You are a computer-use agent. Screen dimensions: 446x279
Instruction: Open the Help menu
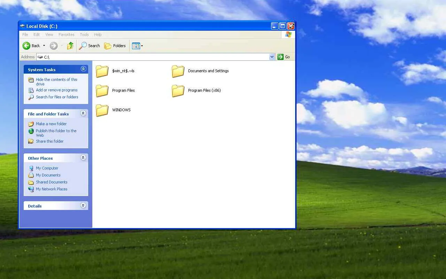coord(98,35)
